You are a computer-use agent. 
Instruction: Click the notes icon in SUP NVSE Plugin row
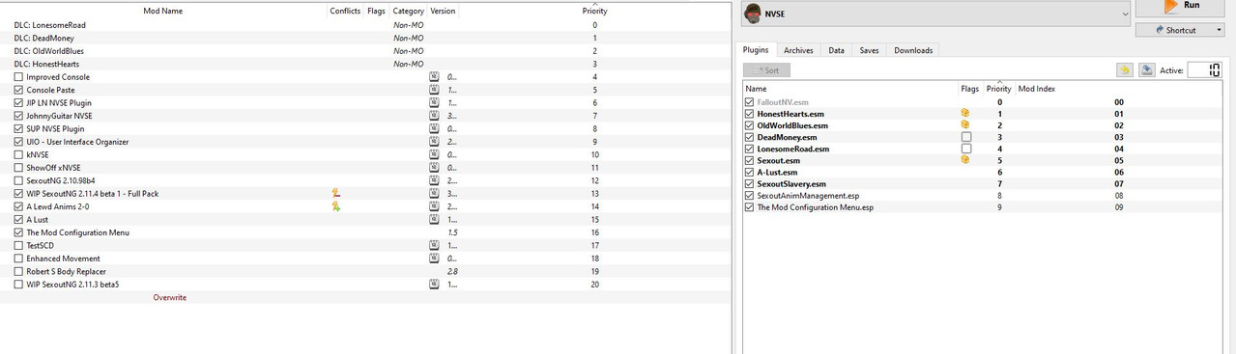click(x=435, y=129)
